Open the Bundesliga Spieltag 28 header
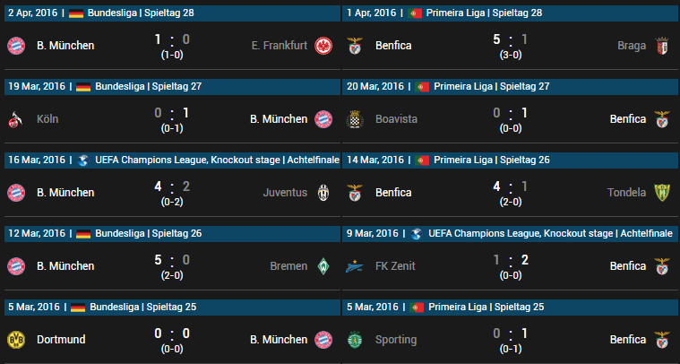Image resolution: width=680 pixels, height=364 pixels. [172, 13]
